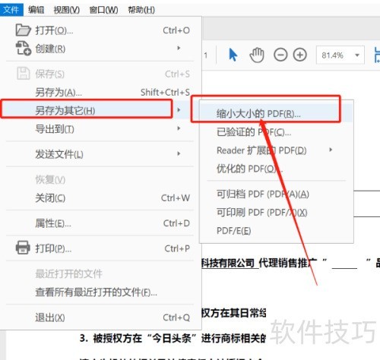Click the open folder icon
The width and height of the screenshot is (380, 360).
tap(23, 30)
